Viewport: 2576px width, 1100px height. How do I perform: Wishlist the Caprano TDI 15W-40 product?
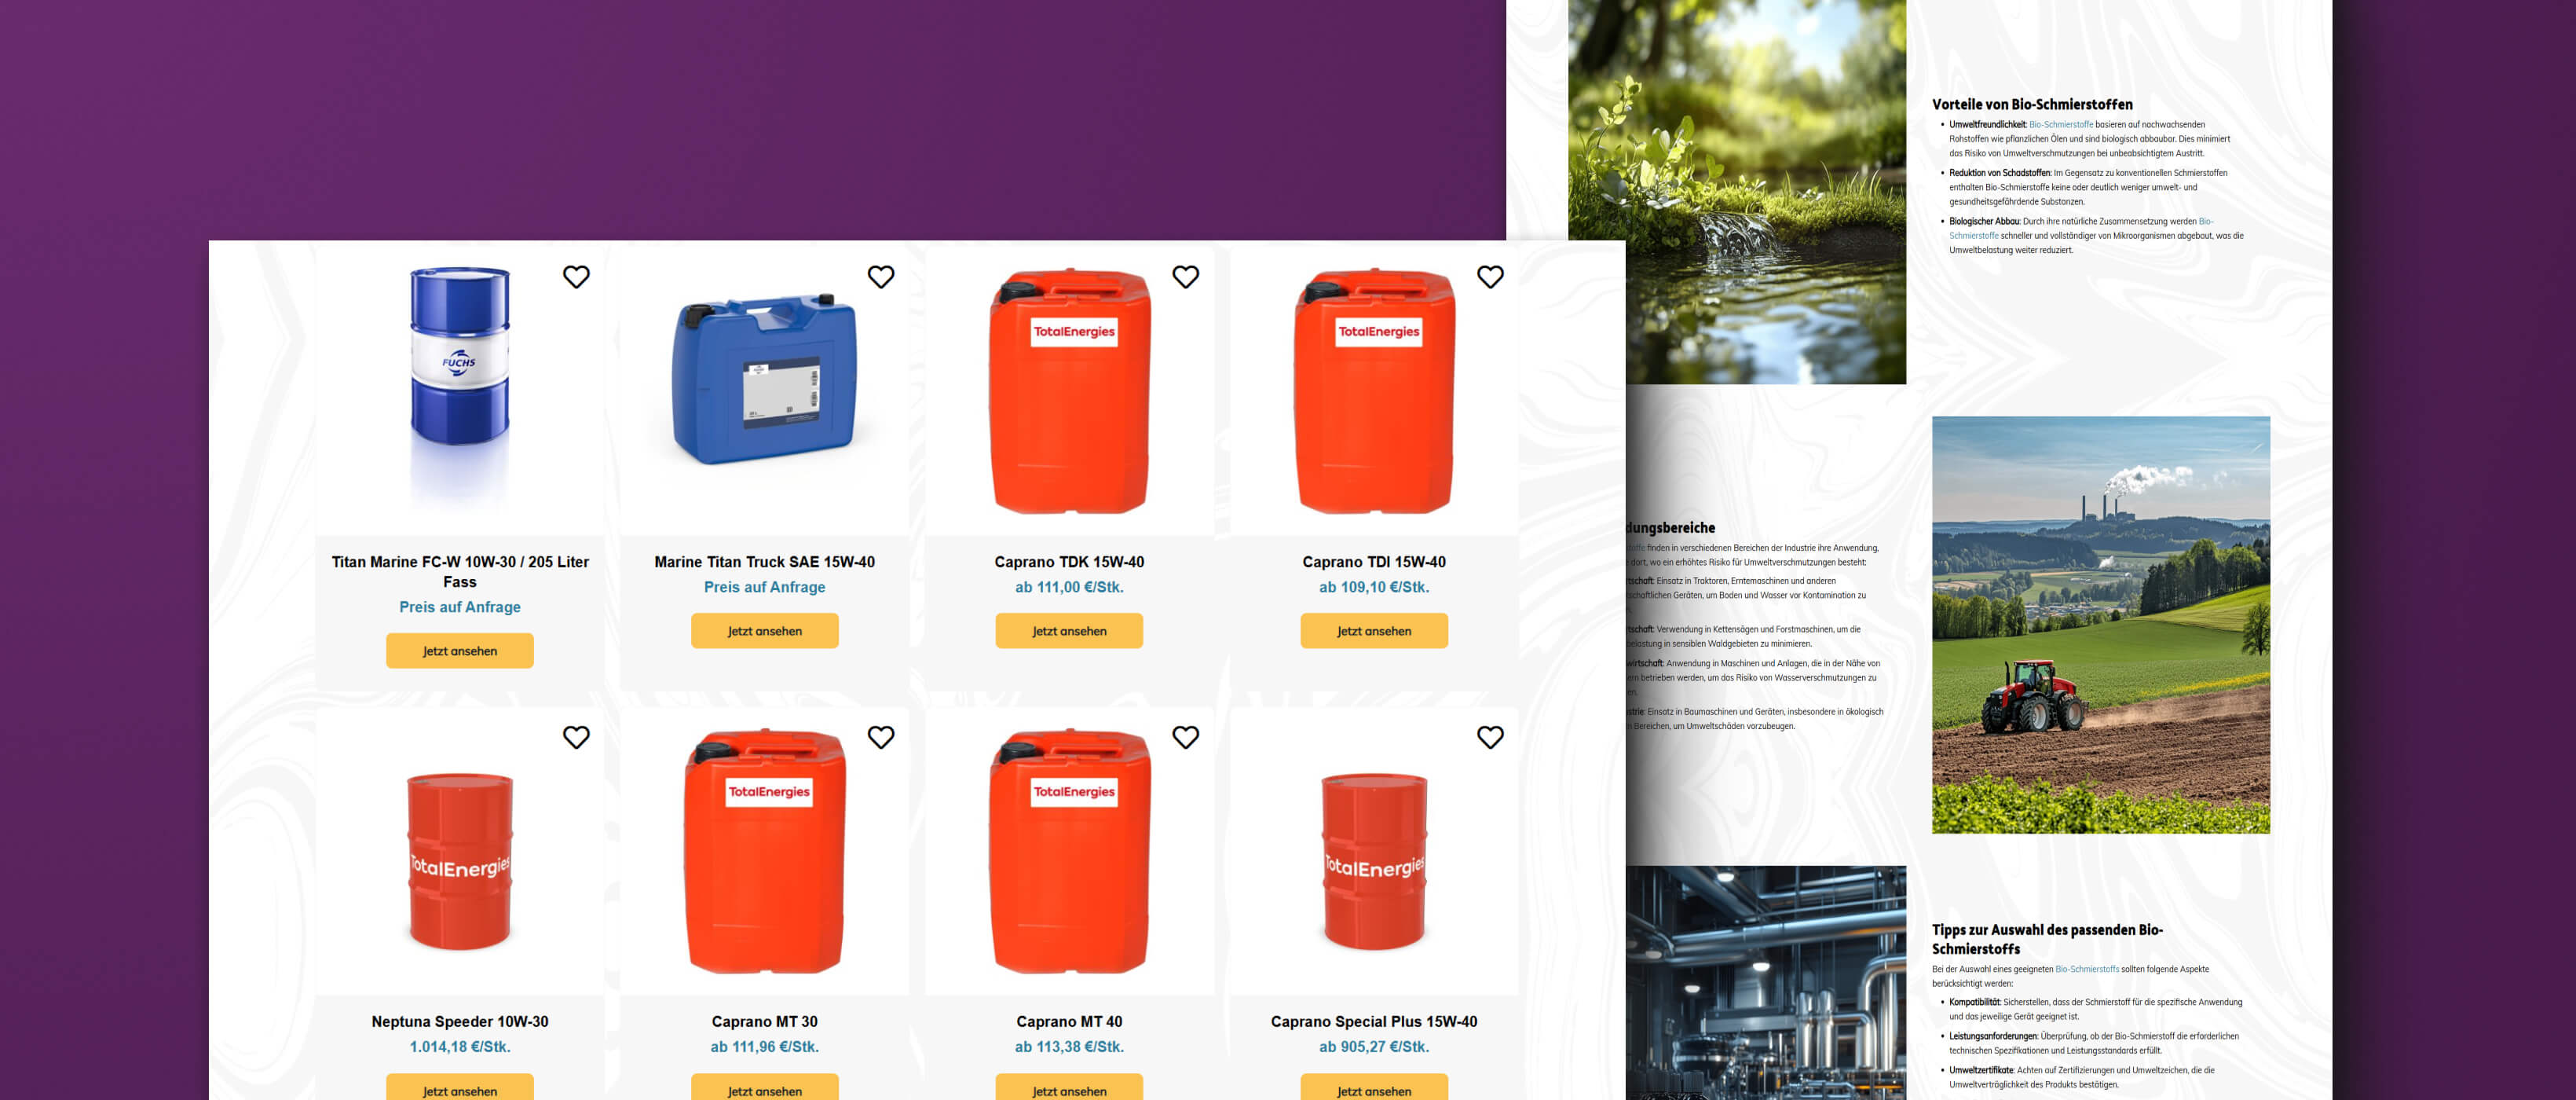(x=1490, y=277)
